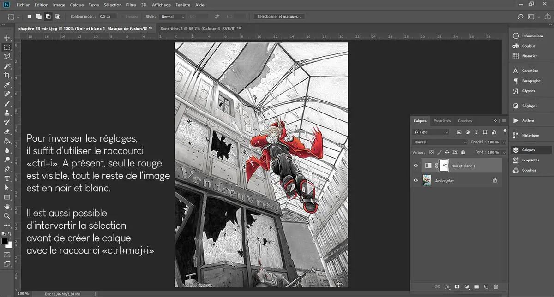Select the Crop tool

(x=7, y=75)
